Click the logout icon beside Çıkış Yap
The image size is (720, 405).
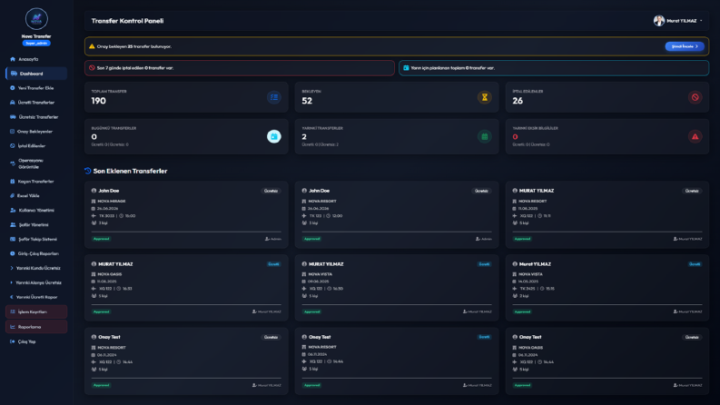[13, 341]
